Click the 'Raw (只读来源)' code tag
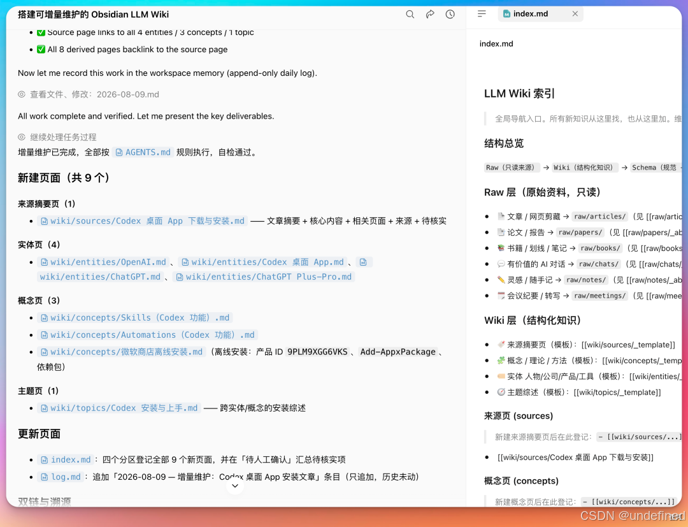688x527 pixels. pyautogui.click(x=512, y=168)
